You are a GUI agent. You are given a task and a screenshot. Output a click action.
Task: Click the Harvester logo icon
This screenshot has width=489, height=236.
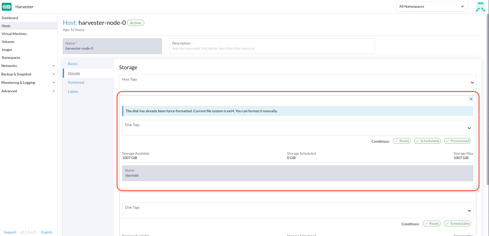[7, 7]
